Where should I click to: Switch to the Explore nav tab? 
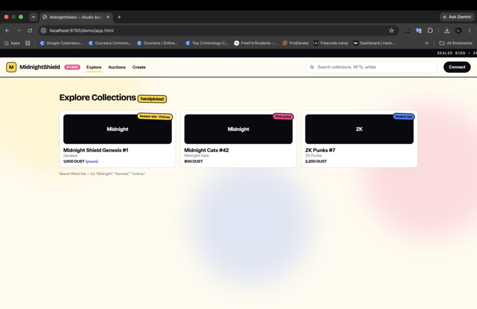click(x=94, y=67)
